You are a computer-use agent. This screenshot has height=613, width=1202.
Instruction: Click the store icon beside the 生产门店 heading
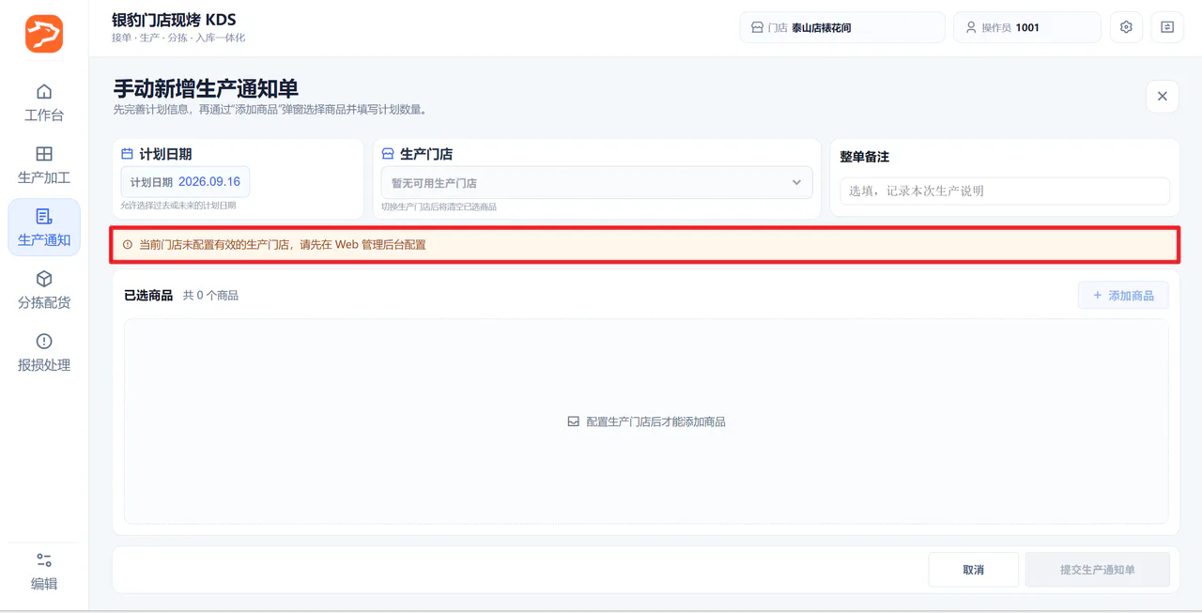(388, 154)
